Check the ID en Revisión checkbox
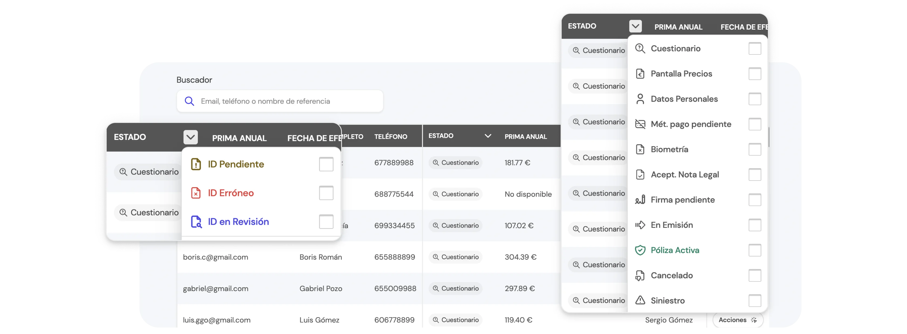The image size is (907, 334). [x=326, y=222]
